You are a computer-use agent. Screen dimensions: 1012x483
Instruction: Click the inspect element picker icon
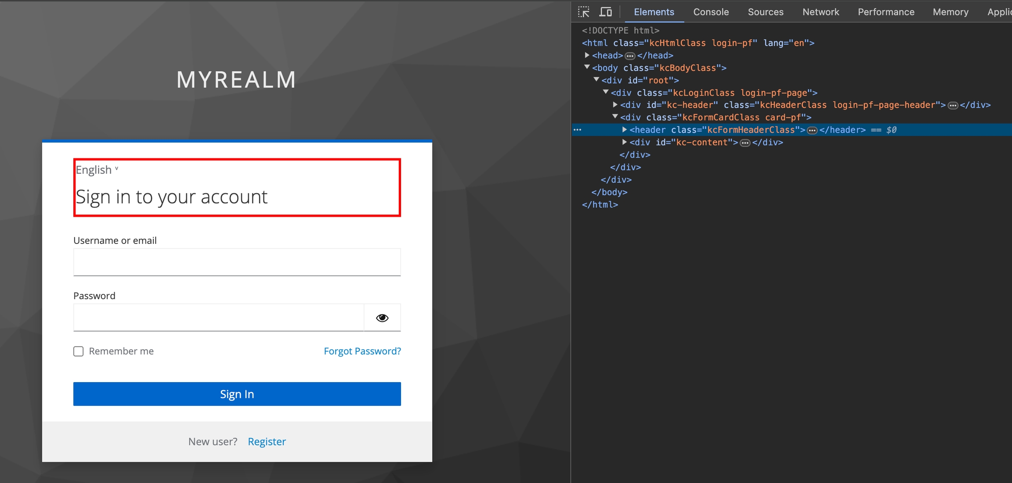point(584,12)
